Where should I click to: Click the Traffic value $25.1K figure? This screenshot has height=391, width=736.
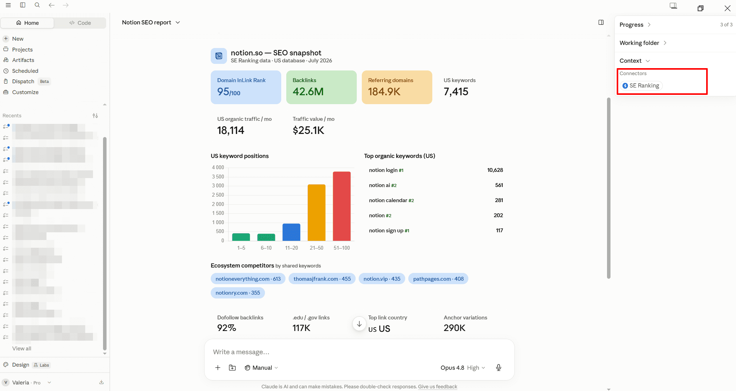pos(308,130)
